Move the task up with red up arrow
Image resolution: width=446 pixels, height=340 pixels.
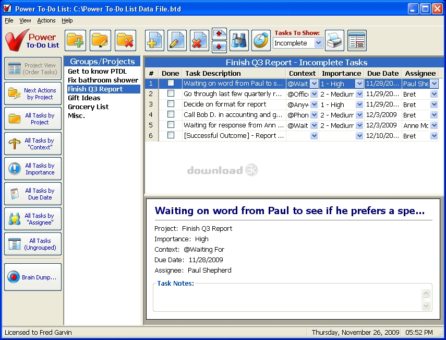point(220,34)
